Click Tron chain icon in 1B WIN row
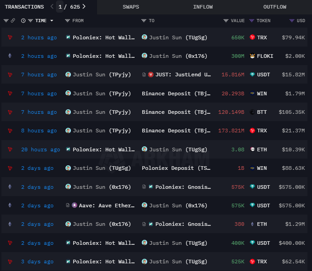Image resolution: width=312 pixels, height=271 pixels. pyautogui.click(x=10, y=168)
